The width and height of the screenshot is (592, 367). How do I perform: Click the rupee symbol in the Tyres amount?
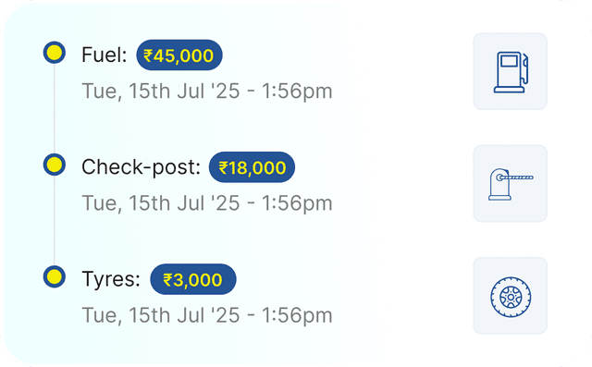[x=167, y=280]
